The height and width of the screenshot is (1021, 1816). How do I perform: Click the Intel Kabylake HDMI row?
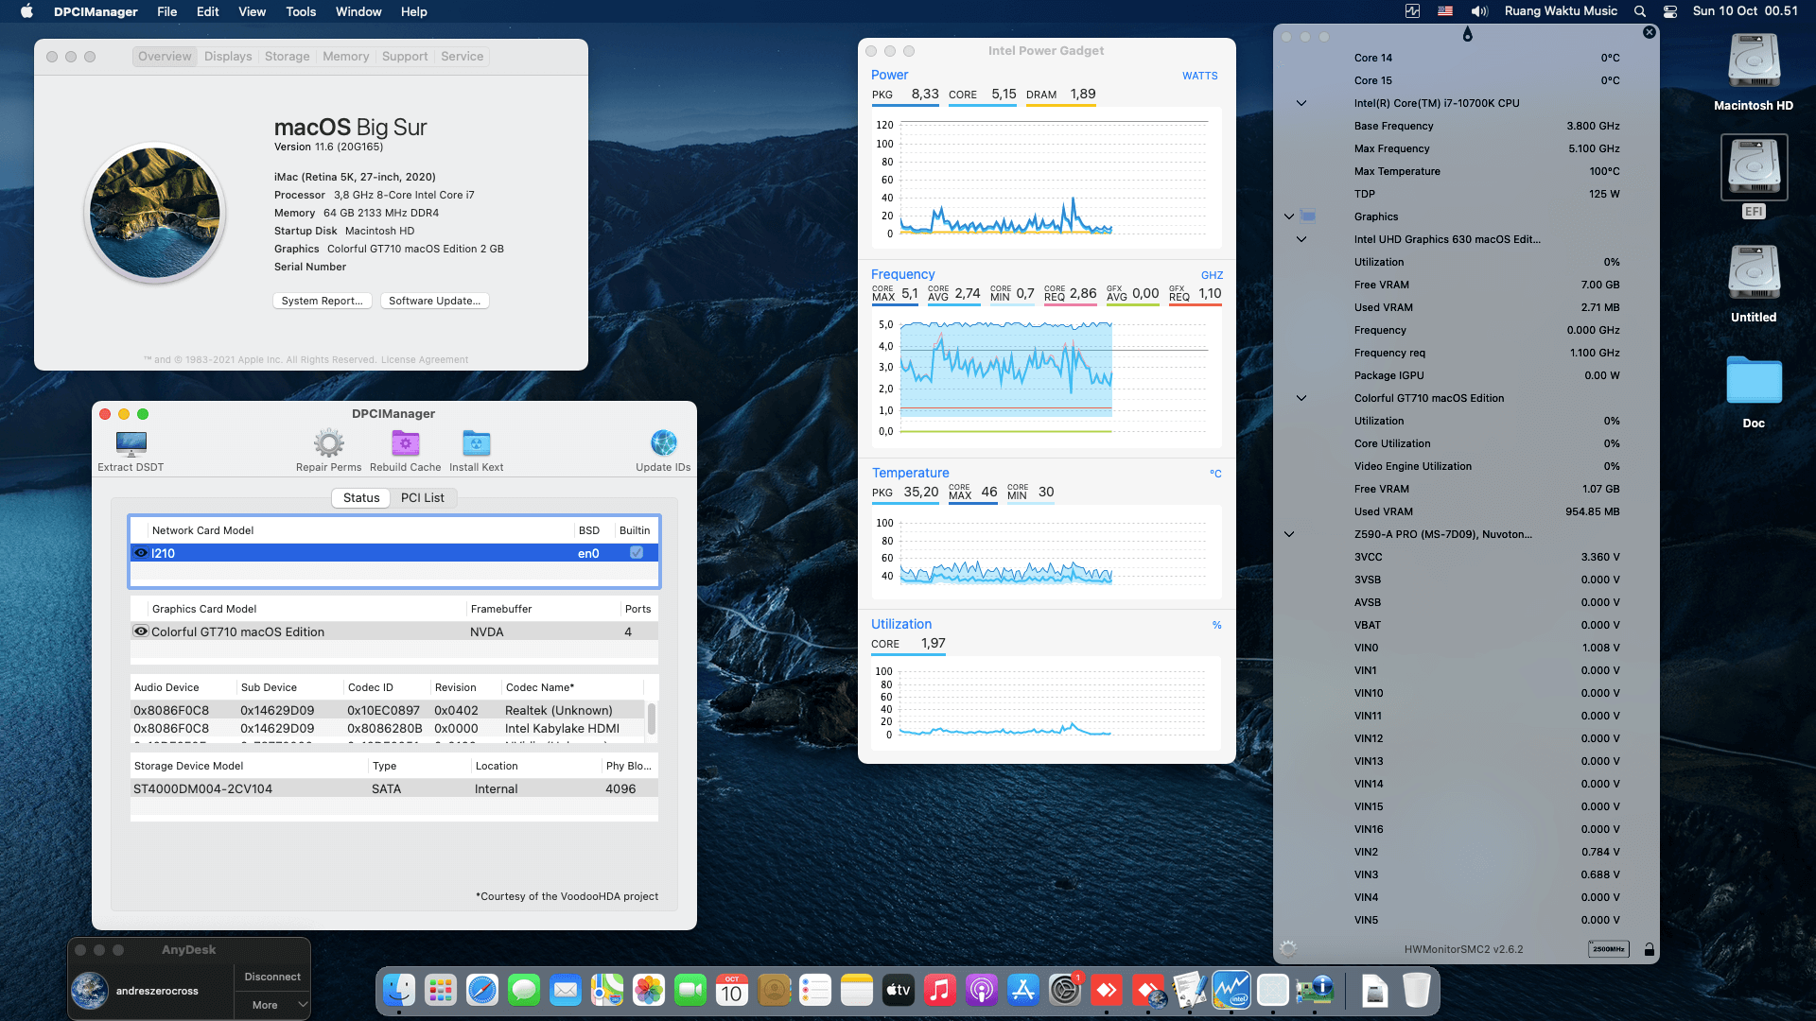[388, 728]
